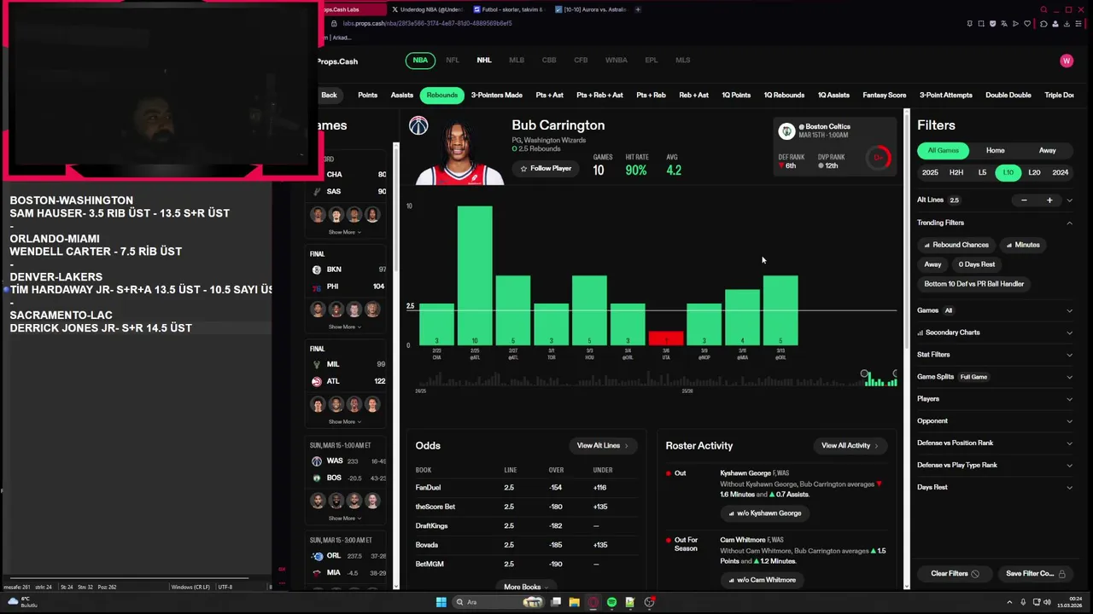This screenshot has width=1093, height=614.
Task: Click Follow Player button
Action: [546, 169]
